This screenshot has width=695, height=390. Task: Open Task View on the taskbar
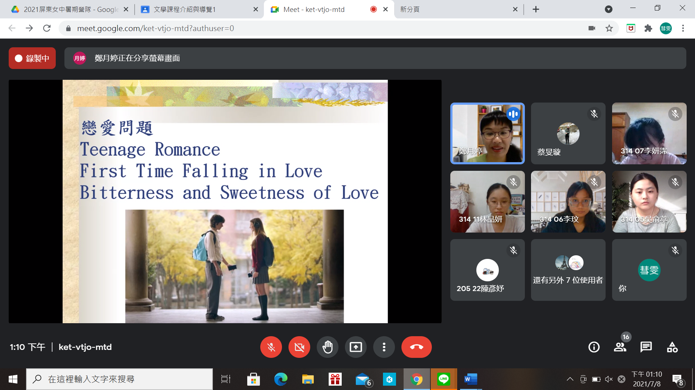tap(226, 379)
